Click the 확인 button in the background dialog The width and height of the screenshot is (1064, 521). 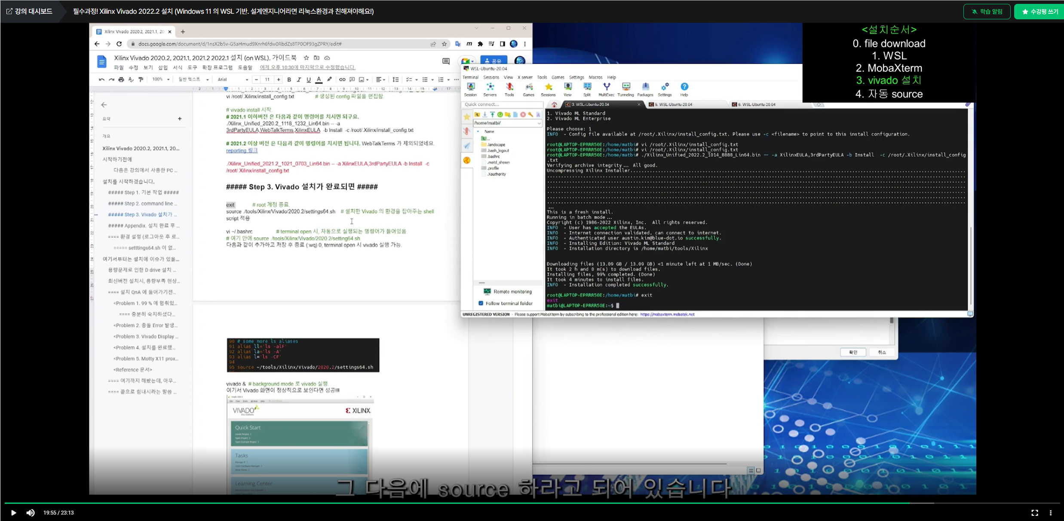pyautogui.click(x=853, y=352)
